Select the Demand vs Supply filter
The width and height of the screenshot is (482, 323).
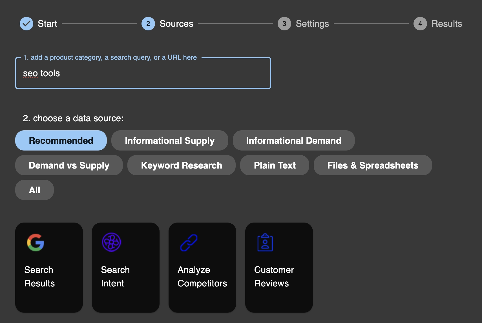pyautogui.click(x=69, y=165)
